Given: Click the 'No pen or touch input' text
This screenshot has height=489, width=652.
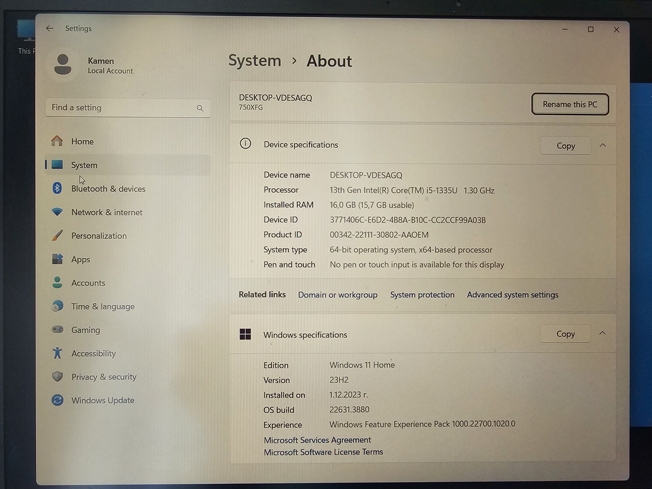Looking at the screenshot, I should coord(417,264).
